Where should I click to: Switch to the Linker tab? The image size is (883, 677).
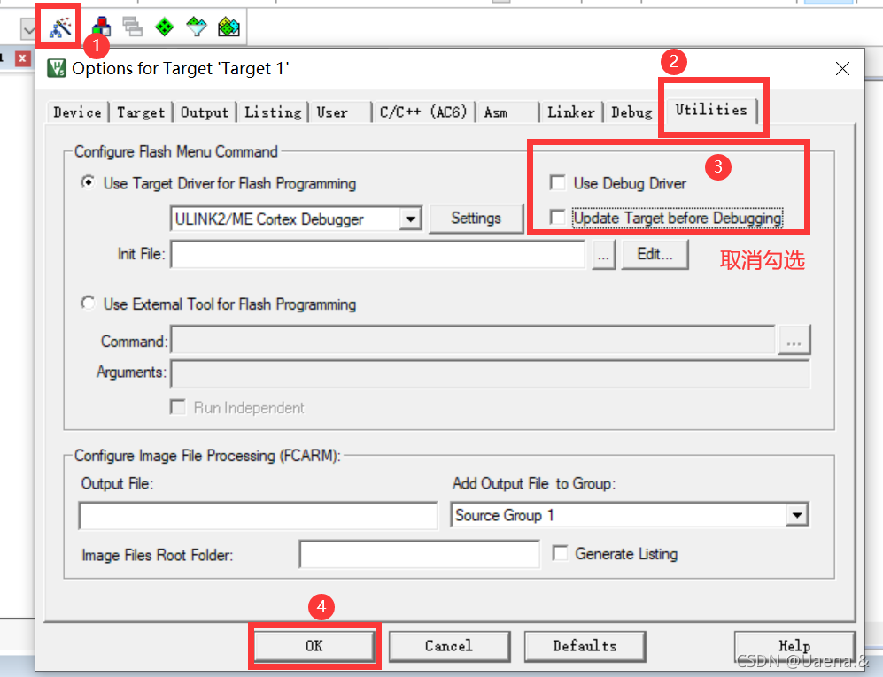tap(571, 112)
